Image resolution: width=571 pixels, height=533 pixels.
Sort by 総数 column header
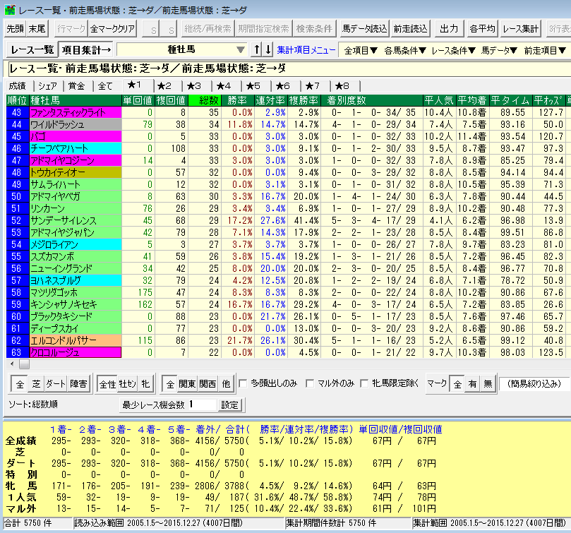point(205,100)
